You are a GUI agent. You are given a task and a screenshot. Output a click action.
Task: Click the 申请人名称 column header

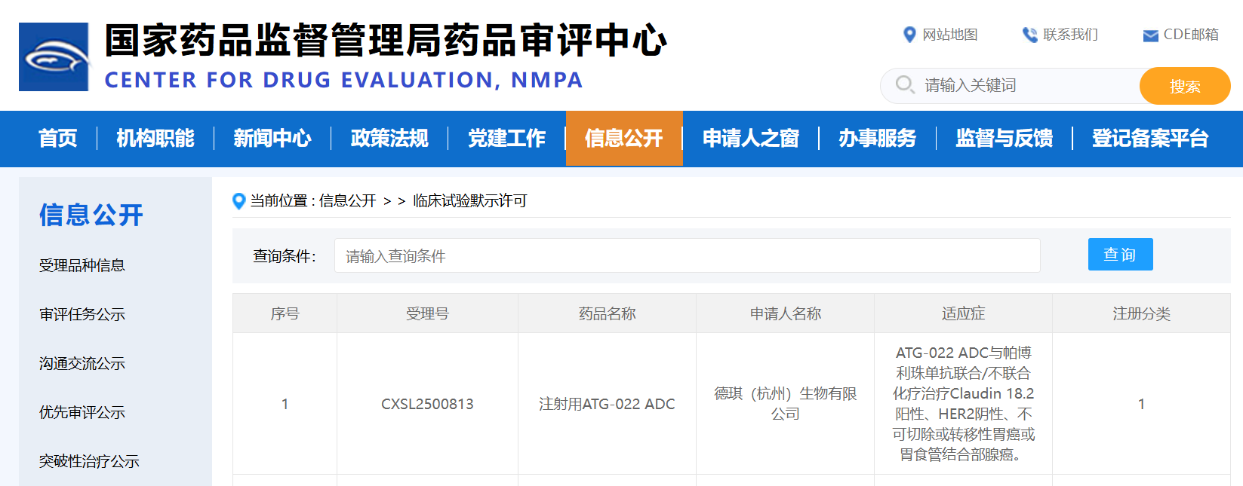pos(786,313)
